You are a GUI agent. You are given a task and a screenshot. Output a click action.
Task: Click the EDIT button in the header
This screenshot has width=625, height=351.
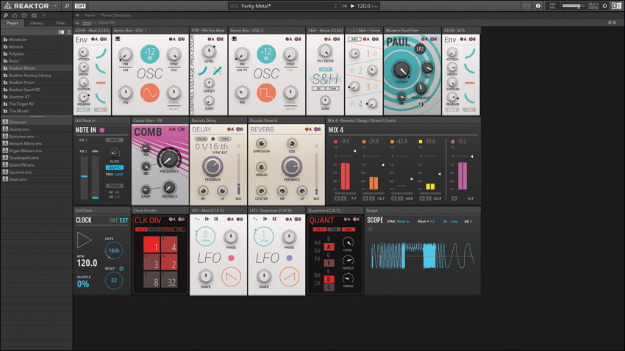(80, 6)
